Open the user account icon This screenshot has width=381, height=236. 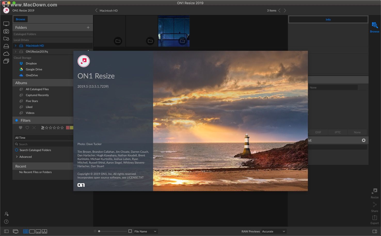pyautogui.click(x=6, y=214)
